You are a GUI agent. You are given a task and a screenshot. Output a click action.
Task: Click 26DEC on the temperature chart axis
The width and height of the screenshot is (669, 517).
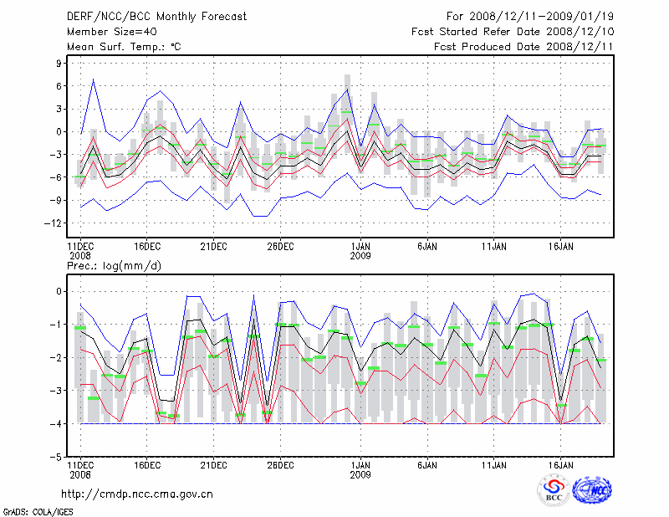pyautogui.click(x=280, y=246)
